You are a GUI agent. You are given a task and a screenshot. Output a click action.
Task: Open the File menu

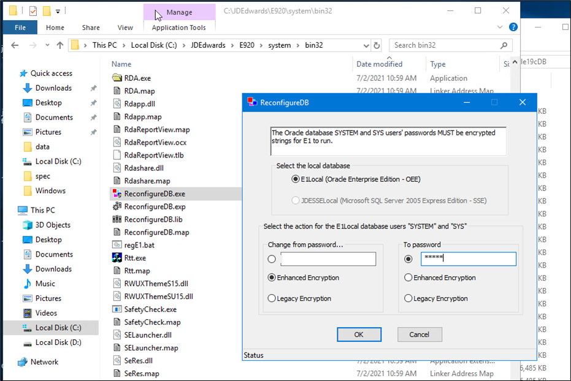tap(20, 28)
